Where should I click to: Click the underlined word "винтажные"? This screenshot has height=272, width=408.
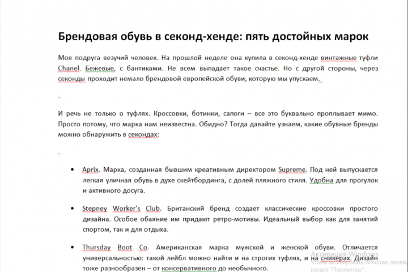[x=338, y=58]
